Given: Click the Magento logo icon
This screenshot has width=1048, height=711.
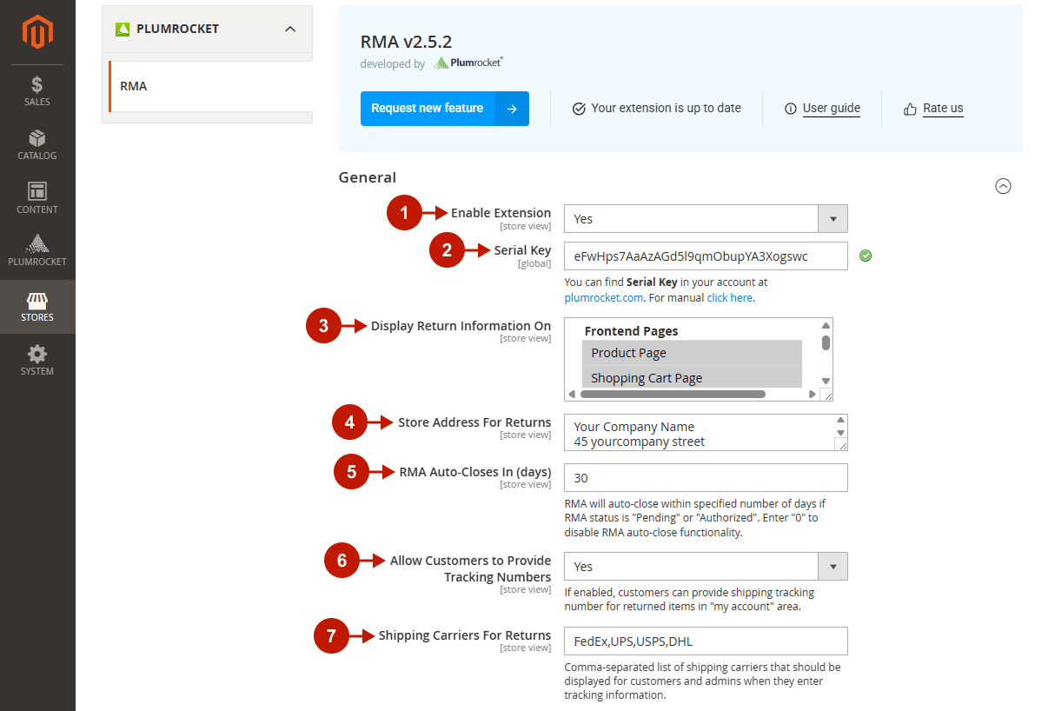Looking at the screenshot, I should tap(37, 32).
